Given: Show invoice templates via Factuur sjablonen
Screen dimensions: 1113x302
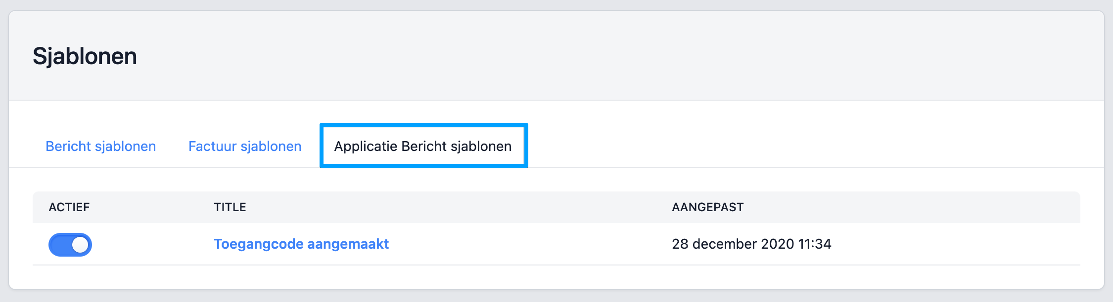Looking at the screenshot, I should [245, 146].
